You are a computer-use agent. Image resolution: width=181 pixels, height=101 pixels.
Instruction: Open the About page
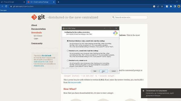[34, 25]
